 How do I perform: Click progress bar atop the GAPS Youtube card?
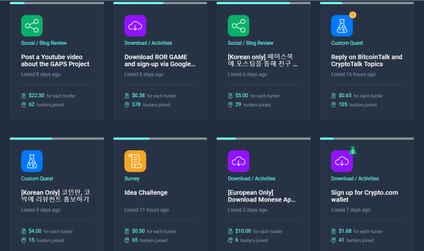click(57, 3)
